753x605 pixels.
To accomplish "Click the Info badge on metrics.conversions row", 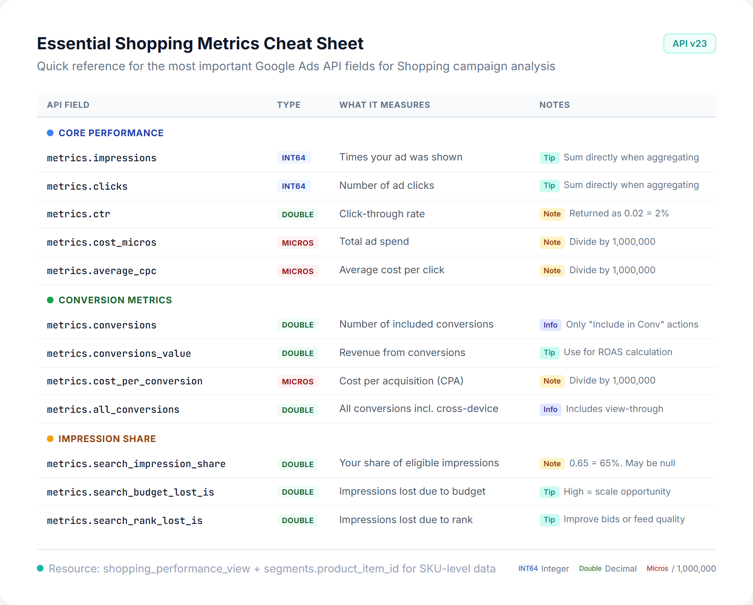I will (550, 325).
